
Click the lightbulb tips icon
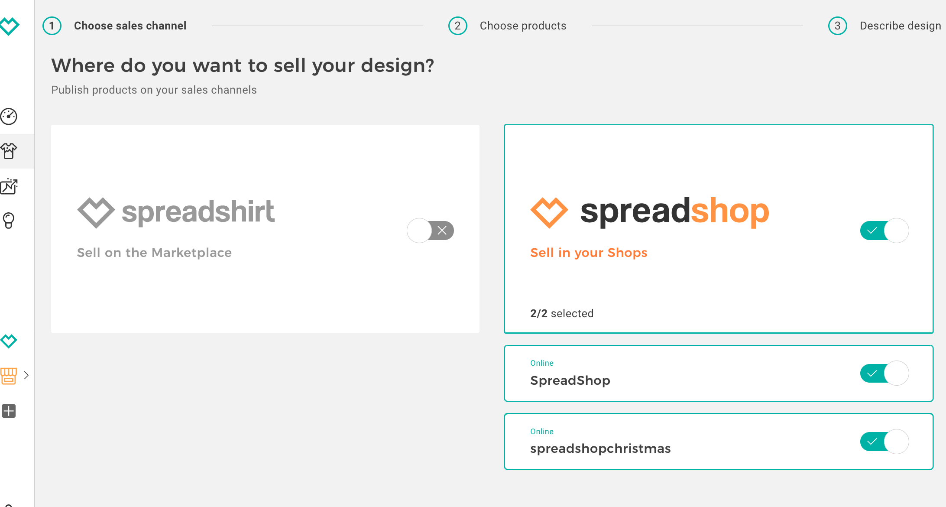(9, 221)
